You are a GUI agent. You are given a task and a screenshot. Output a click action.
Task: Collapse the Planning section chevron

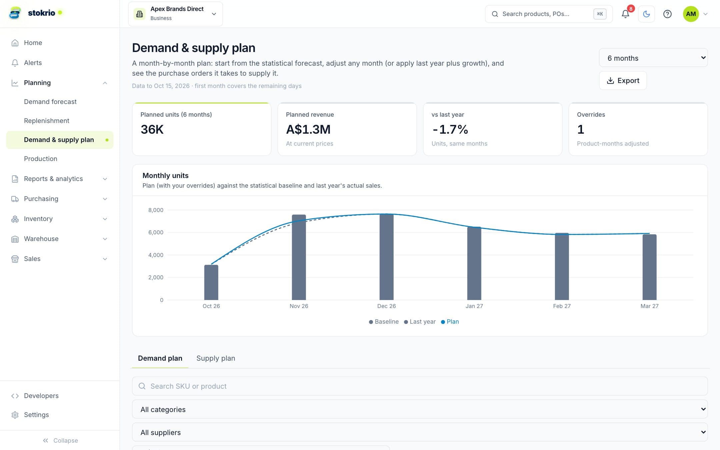click(105, 83)
